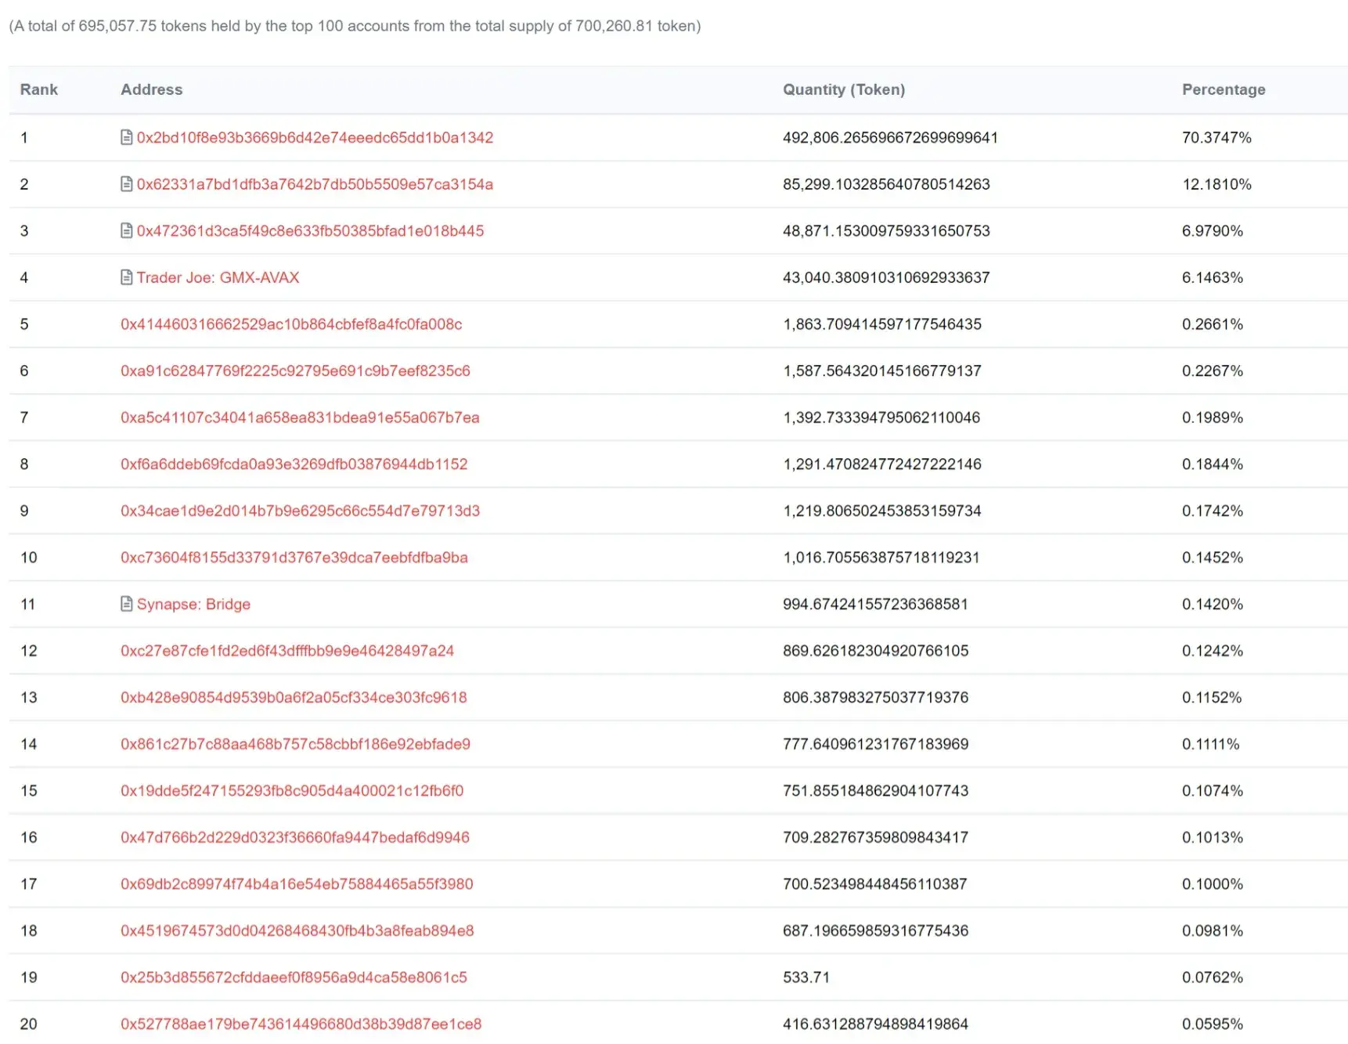Select quantity 1,863.709414597177546435
This screenshot has width=1348, height=1044.
[x=882, y=324]
